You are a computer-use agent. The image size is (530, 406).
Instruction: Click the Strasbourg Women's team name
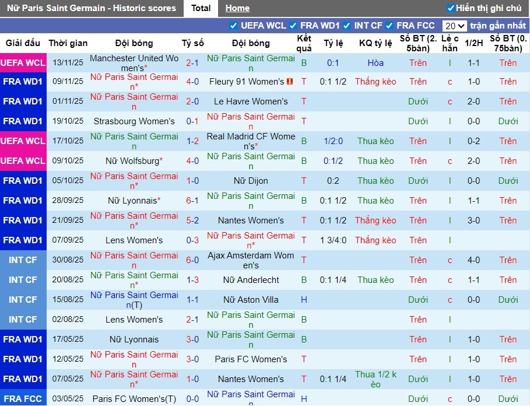point(134,121)
